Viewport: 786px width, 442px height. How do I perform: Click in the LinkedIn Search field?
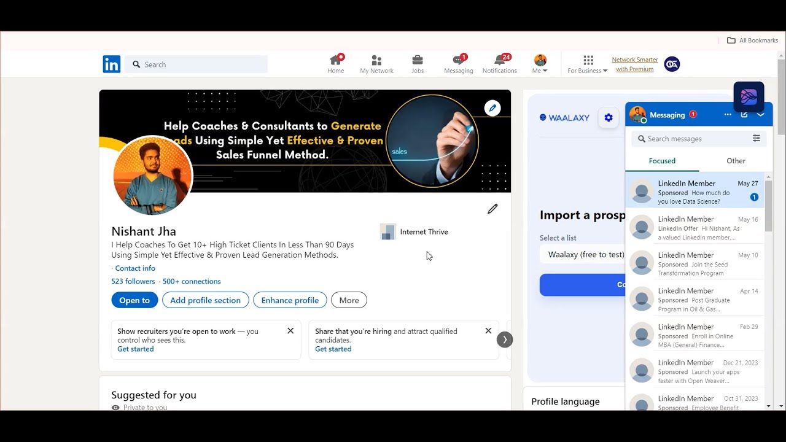pos(196,64)
